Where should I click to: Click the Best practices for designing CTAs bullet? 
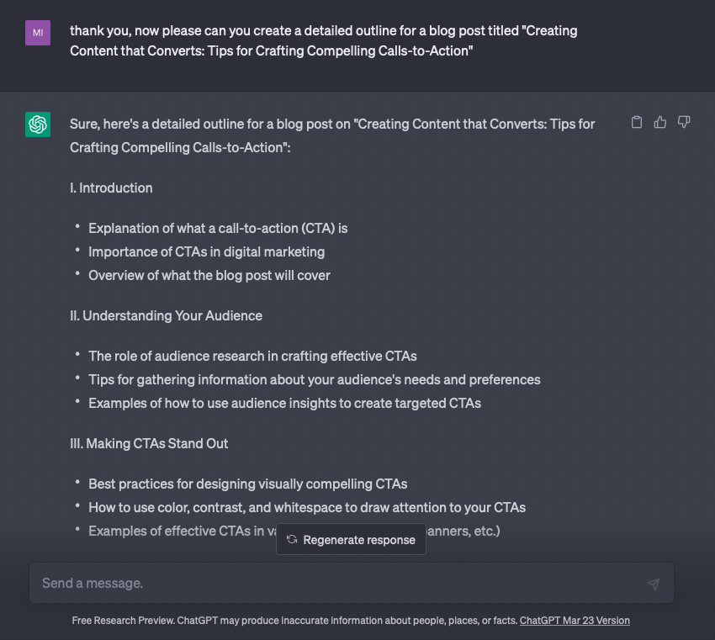[x=247, y=484]
